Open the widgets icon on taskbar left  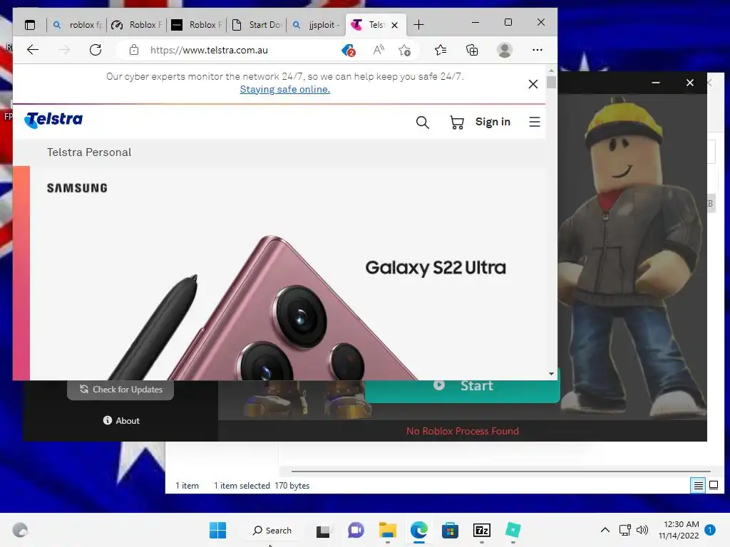(20, 530)
